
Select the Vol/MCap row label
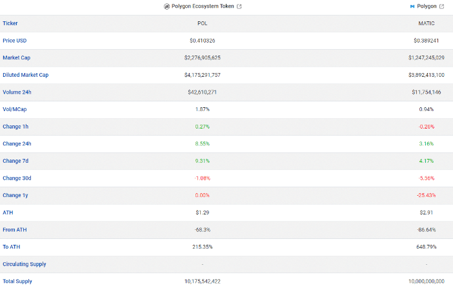tap(14, 109)
